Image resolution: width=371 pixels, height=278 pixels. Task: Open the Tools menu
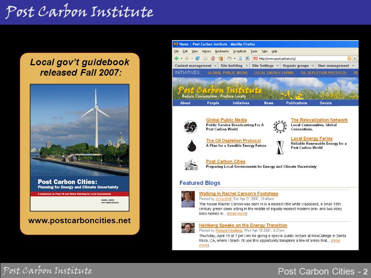click(x=254, y=51)
